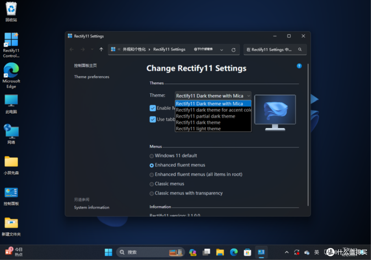Show hidden system tray icons chevron
The width and height of the screenshot is (371, 260).
coord(286,252)
